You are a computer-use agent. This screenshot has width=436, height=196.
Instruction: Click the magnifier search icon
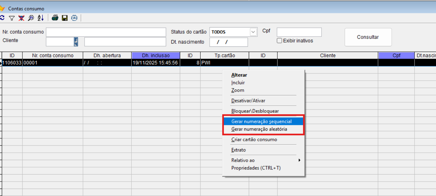(x=31, y=18)
